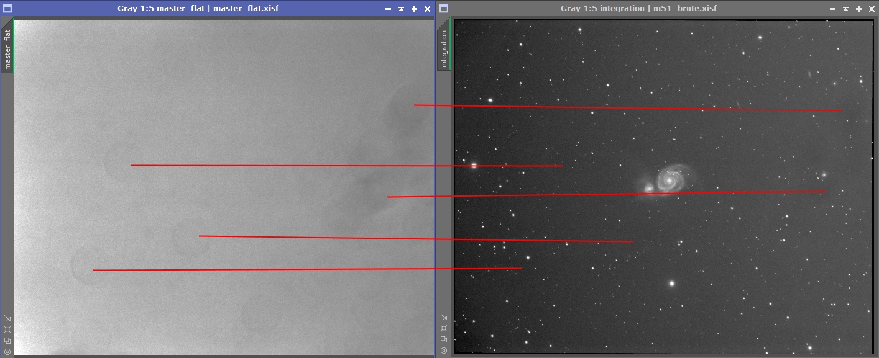The width and height of the screenshot is (879, 358).
Task: Open the master_flat window menu icon
Action: pyautogui.click(x=8, y=9)
